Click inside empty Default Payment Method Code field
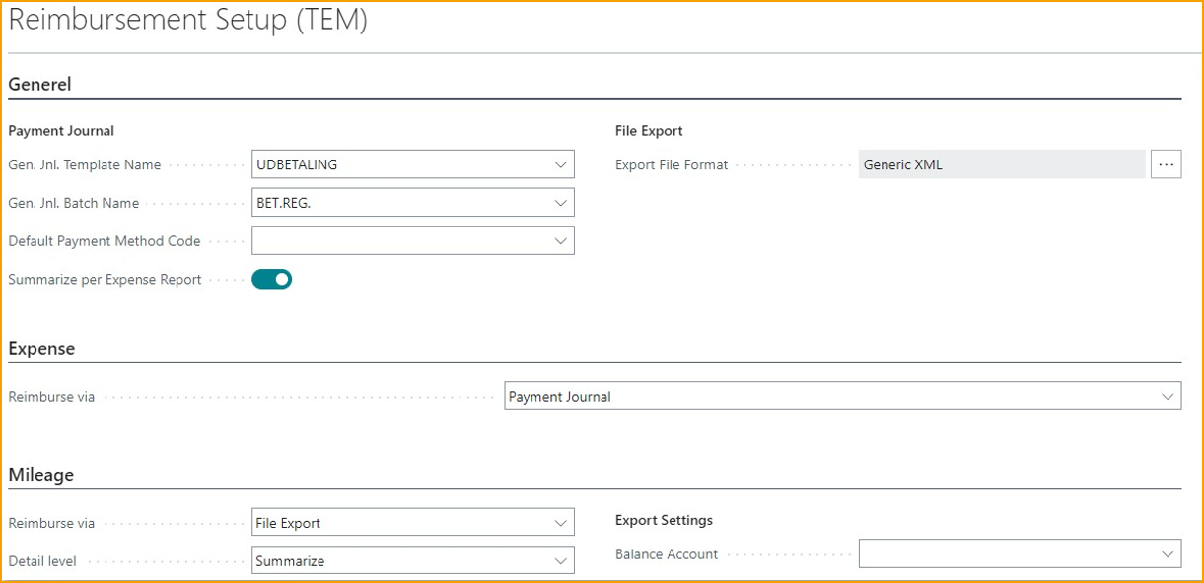 (x=394, y=241)
